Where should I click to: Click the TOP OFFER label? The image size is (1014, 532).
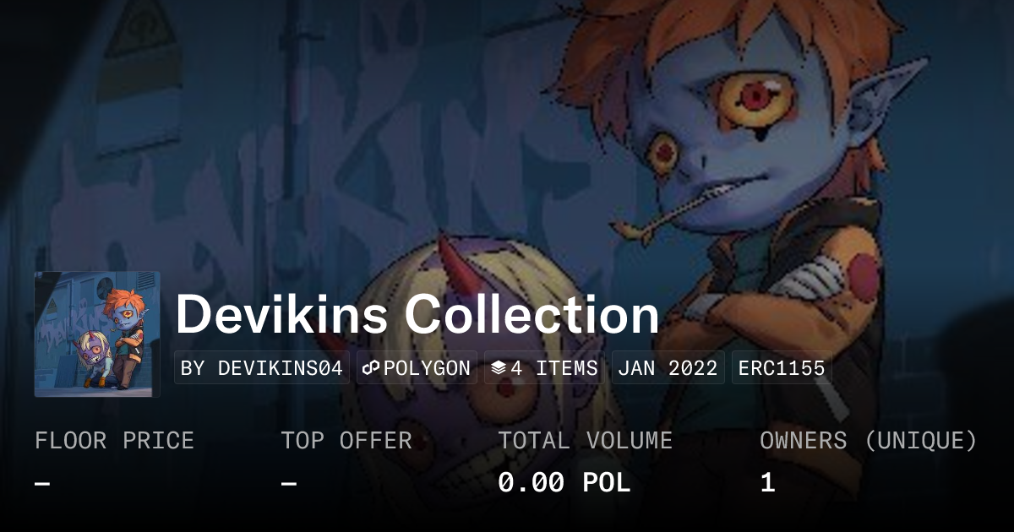tap(346, 441)
